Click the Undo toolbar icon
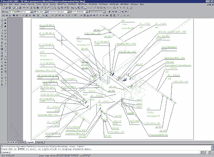The height and width of the screenshot is (157, 214). click(x=24, y=8)
